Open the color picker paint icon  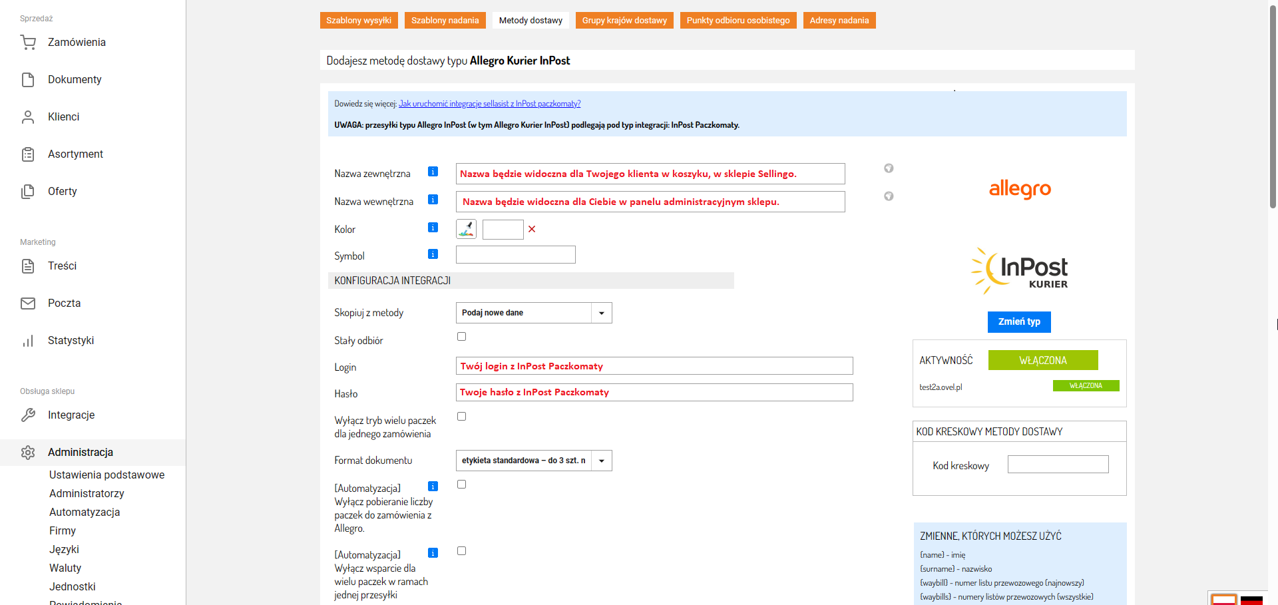[x=466, y=230]
